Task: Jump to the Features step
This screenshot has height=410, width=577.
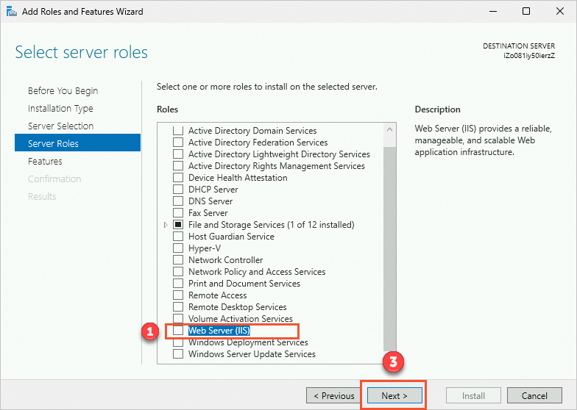Action: pyautogui.click(x=45, y=162)
